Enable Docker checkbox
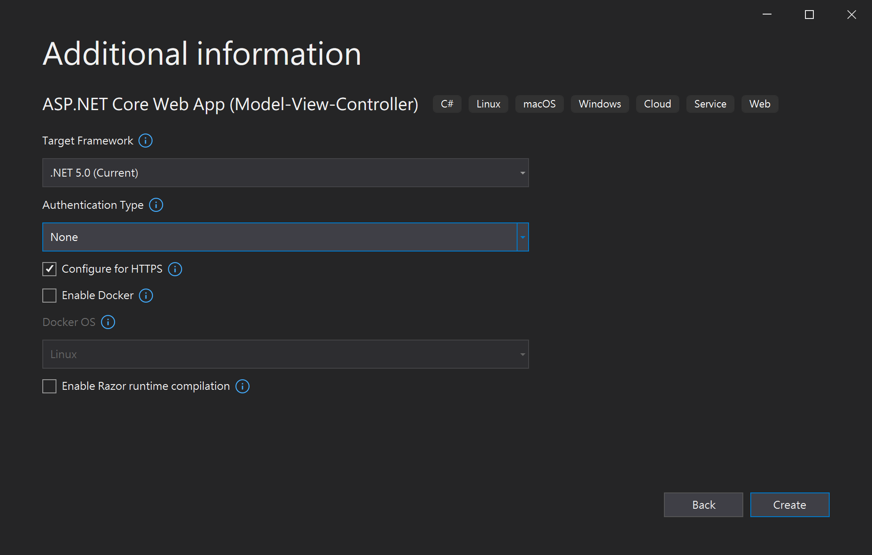The image size is (872, 555). click(x=49, y=296)
